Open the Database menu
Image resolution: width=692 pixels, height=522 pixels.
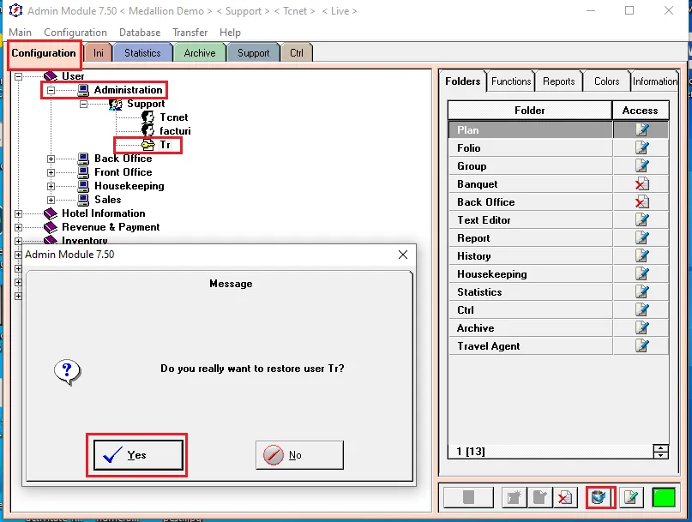click(140, 33)
